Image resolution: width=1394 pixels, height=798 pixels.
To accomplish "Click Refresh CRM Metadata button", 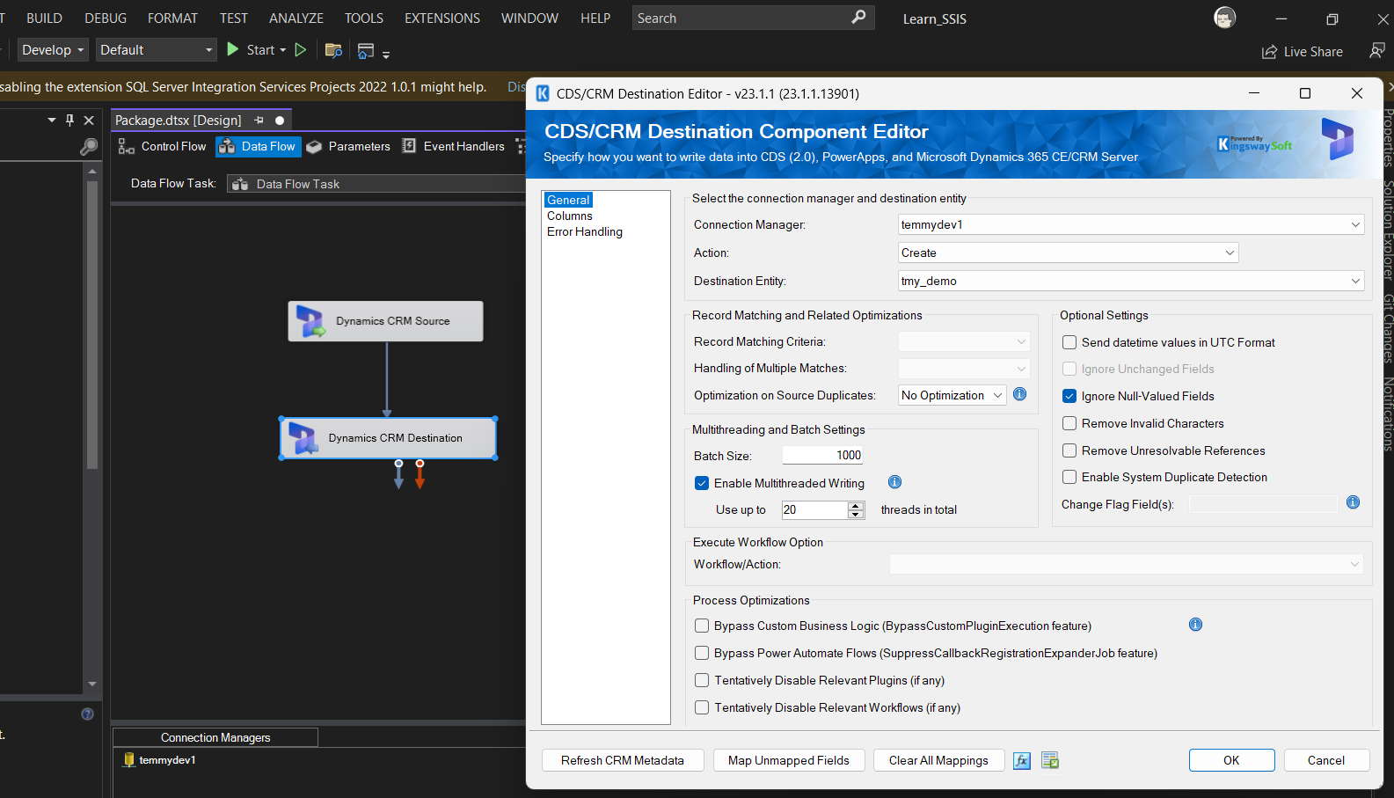I will (x=623, y=760).
